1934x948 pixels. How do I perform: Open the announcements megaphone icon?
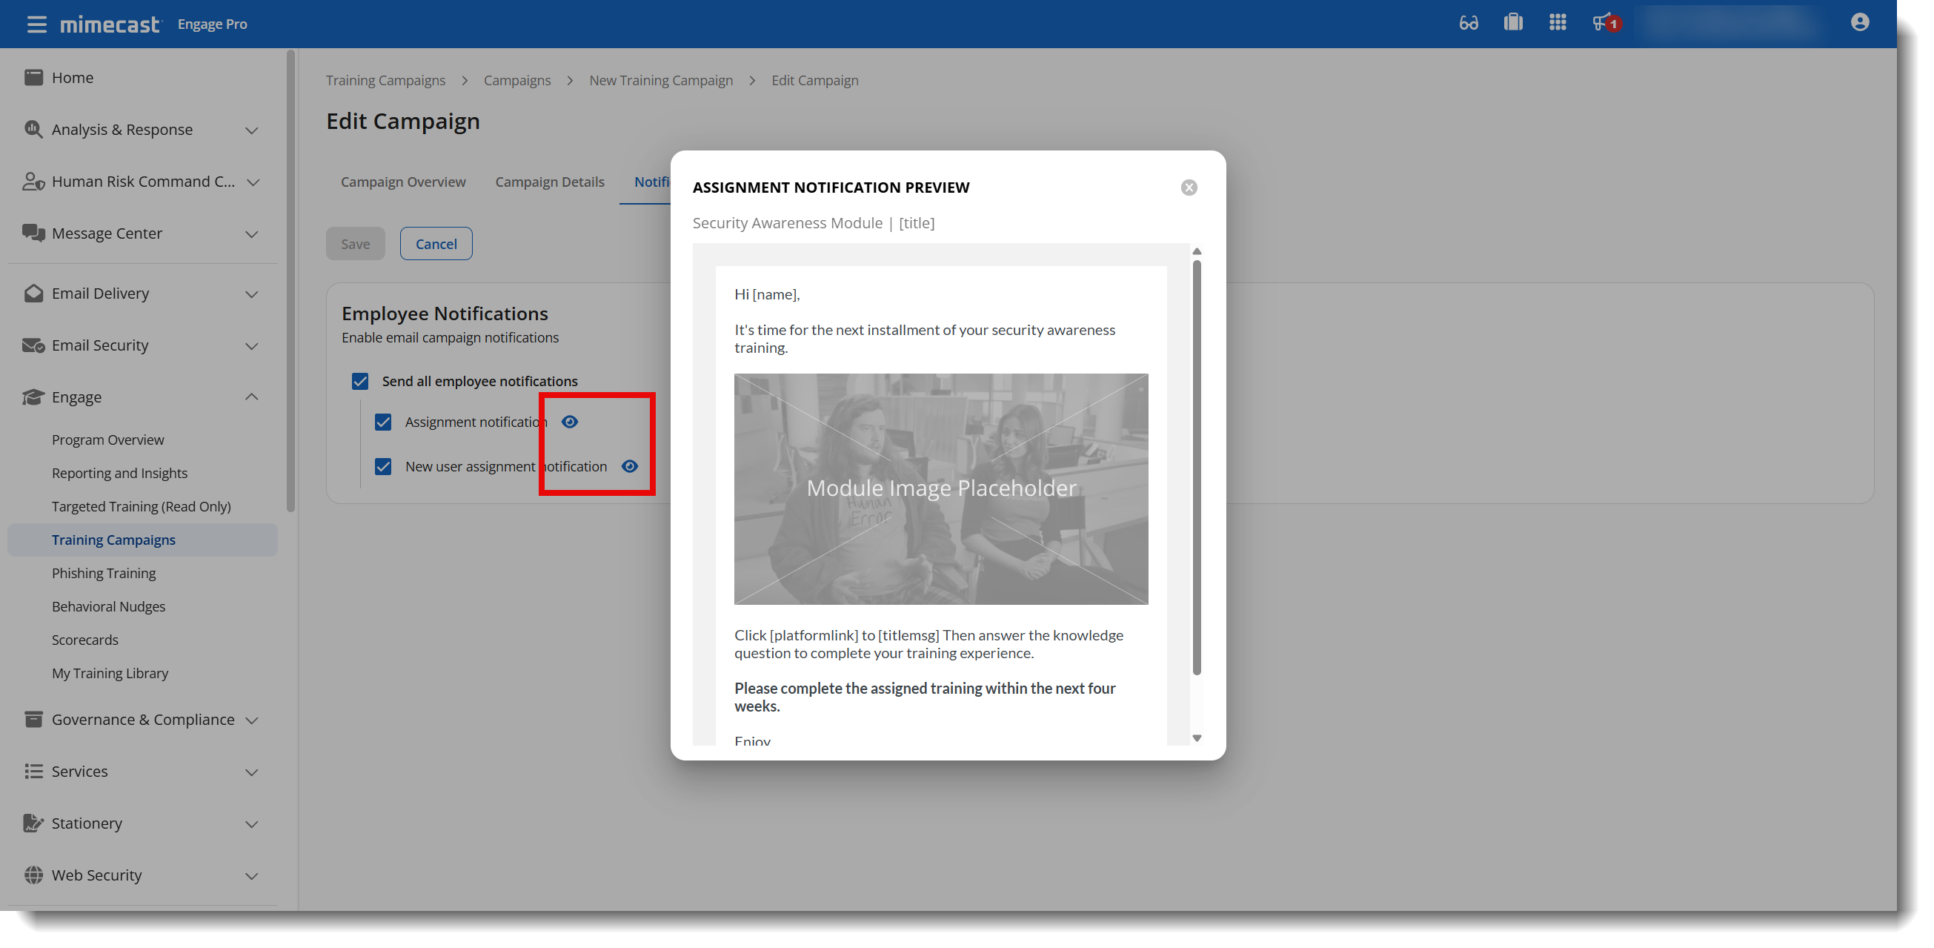[x=1604, y=22]
